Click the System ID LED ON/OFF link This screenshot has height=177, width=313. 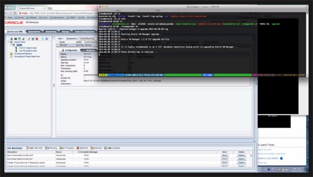click(268, 158)
